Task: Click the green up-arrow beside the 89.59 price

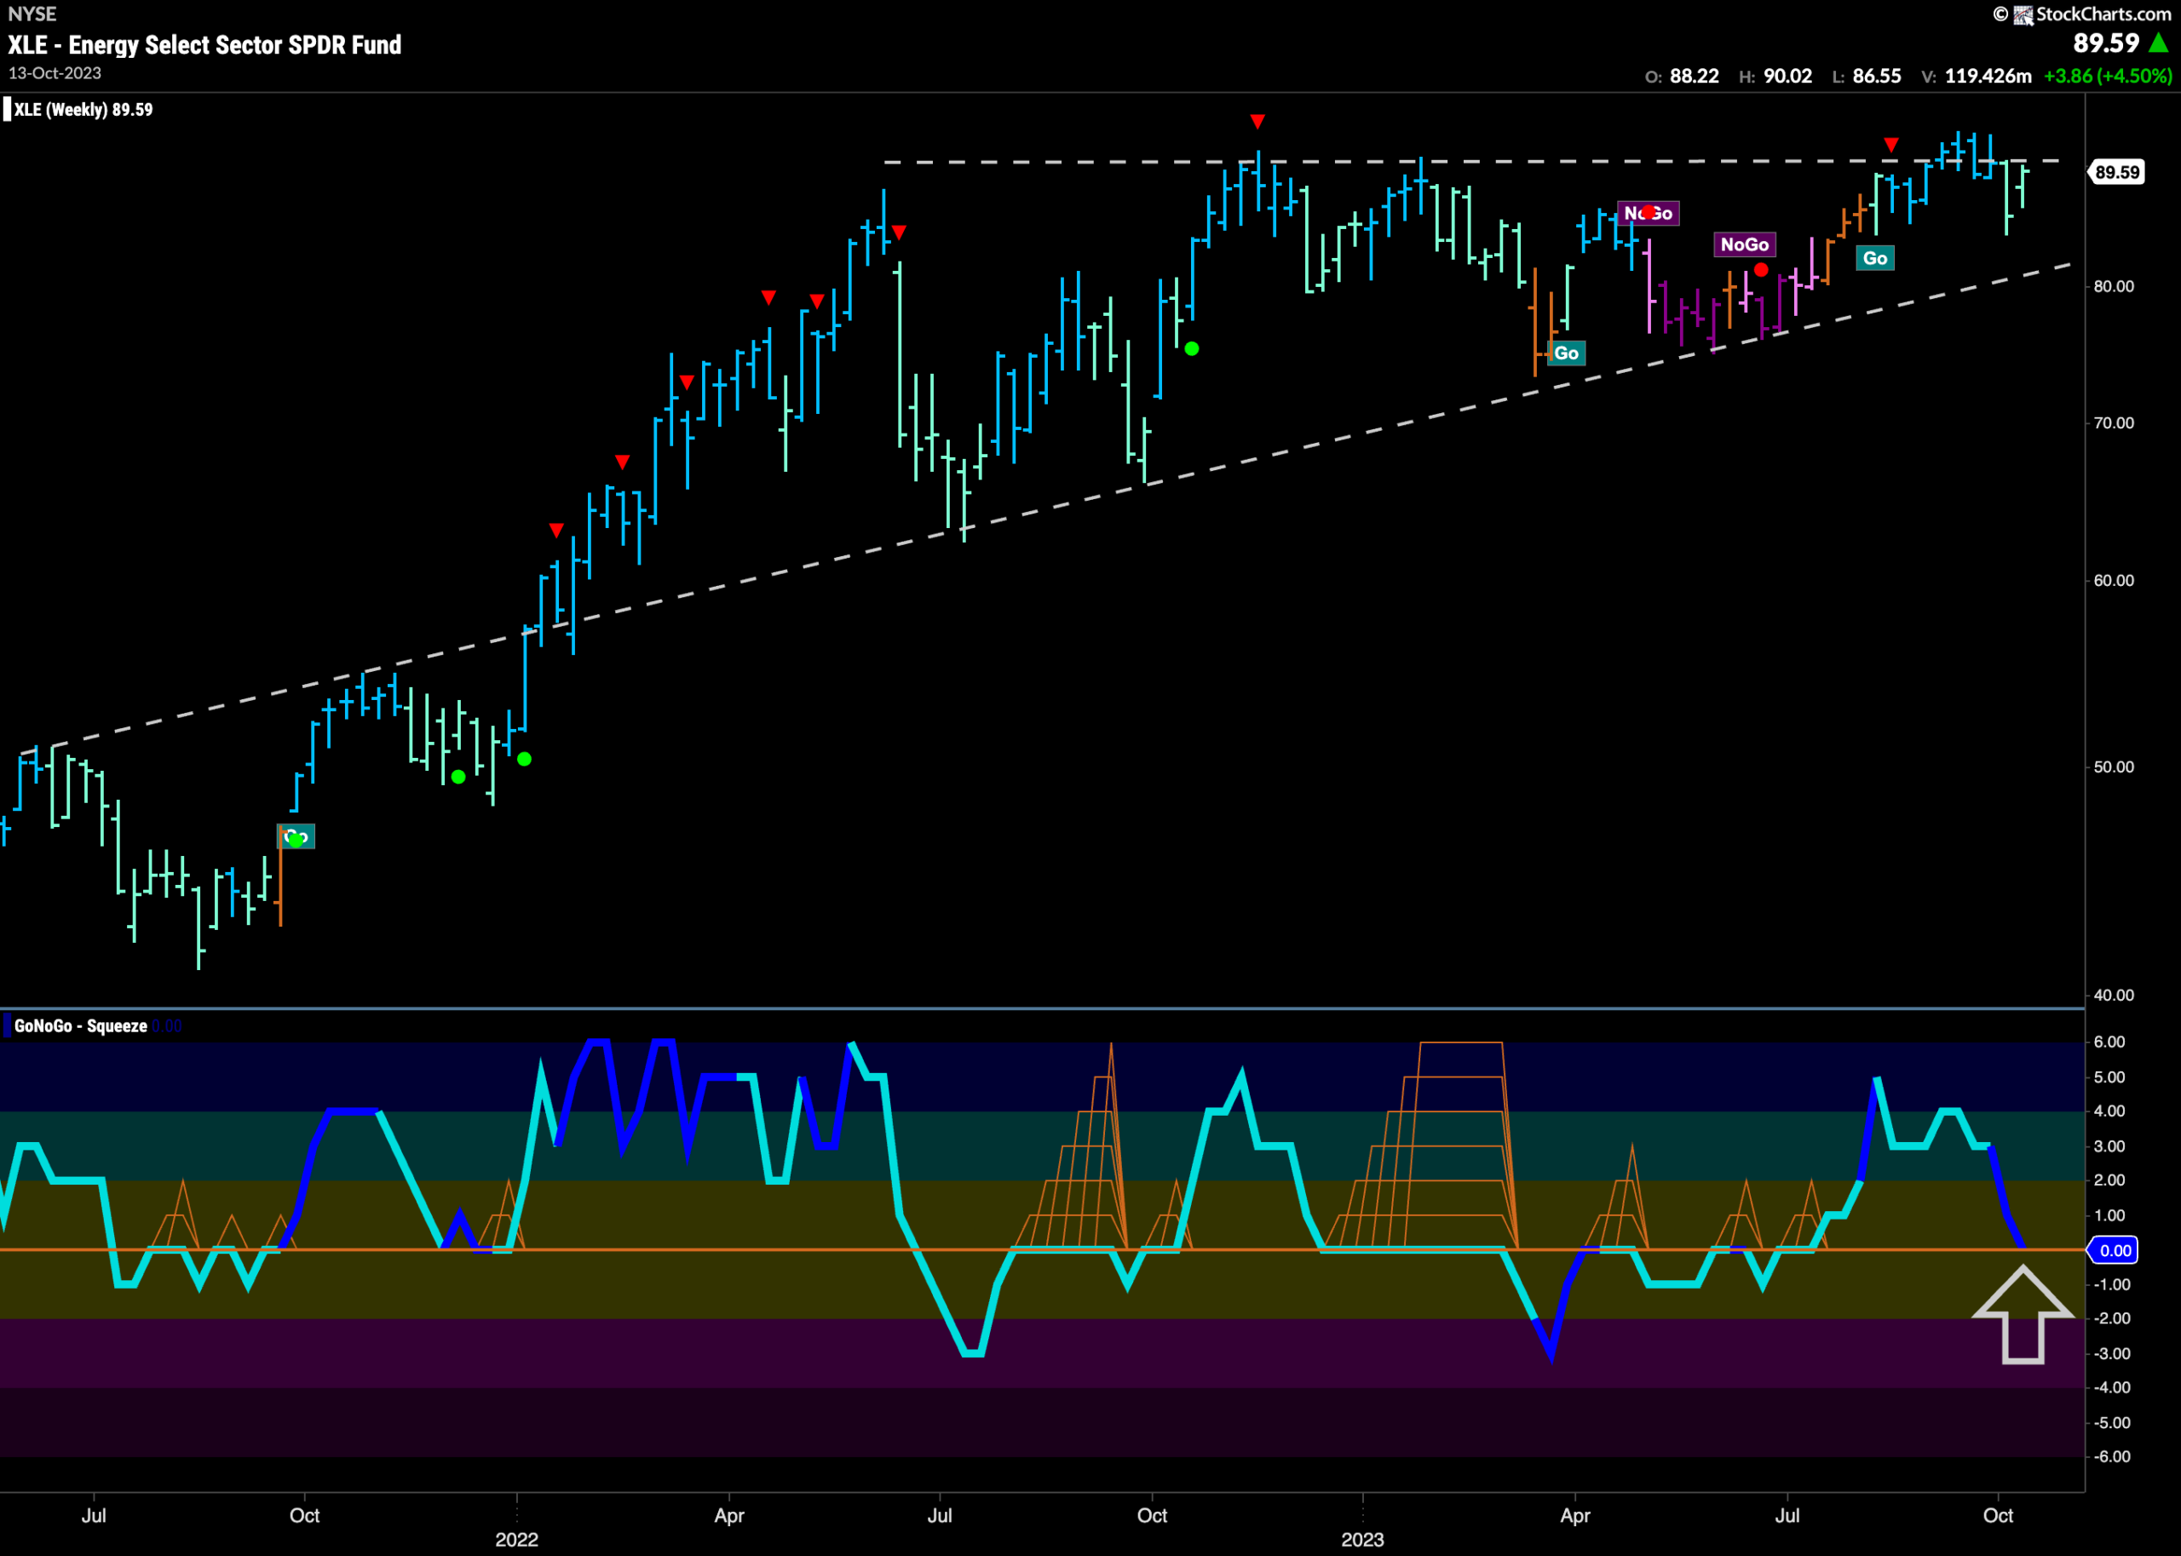Action: (x=2158, y=43)
